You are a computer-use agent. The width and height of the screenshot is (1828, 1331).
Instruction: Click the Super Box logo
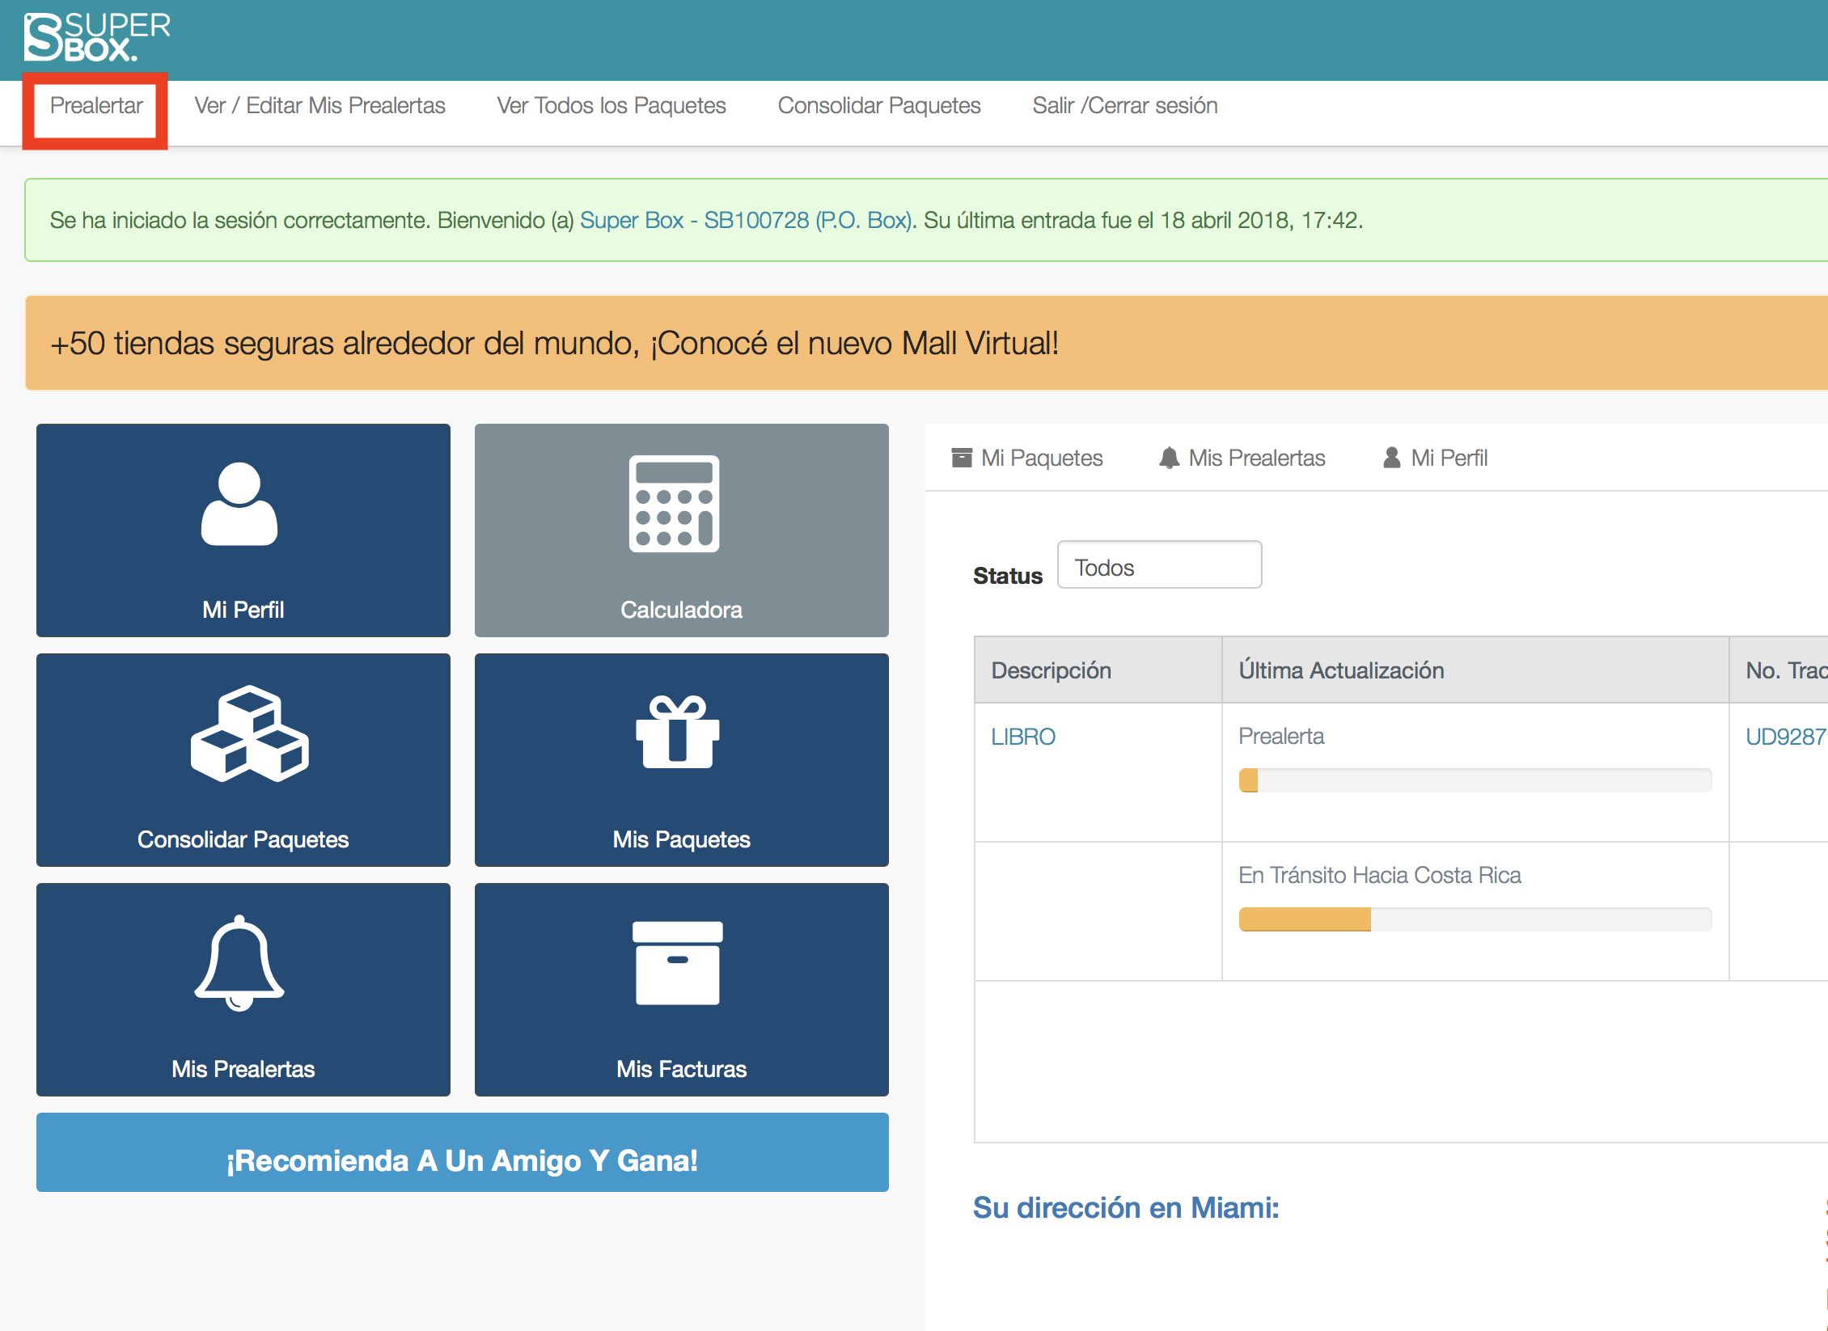(x=97, y=37)
